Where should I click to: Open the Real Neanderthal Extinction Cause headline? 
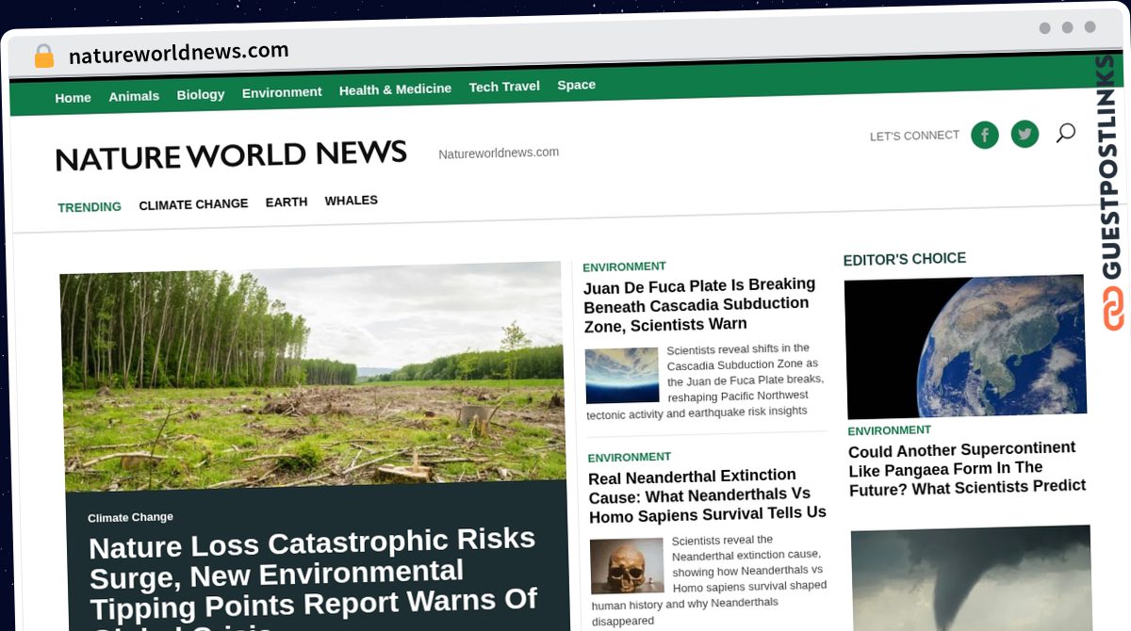coord(707,494)
